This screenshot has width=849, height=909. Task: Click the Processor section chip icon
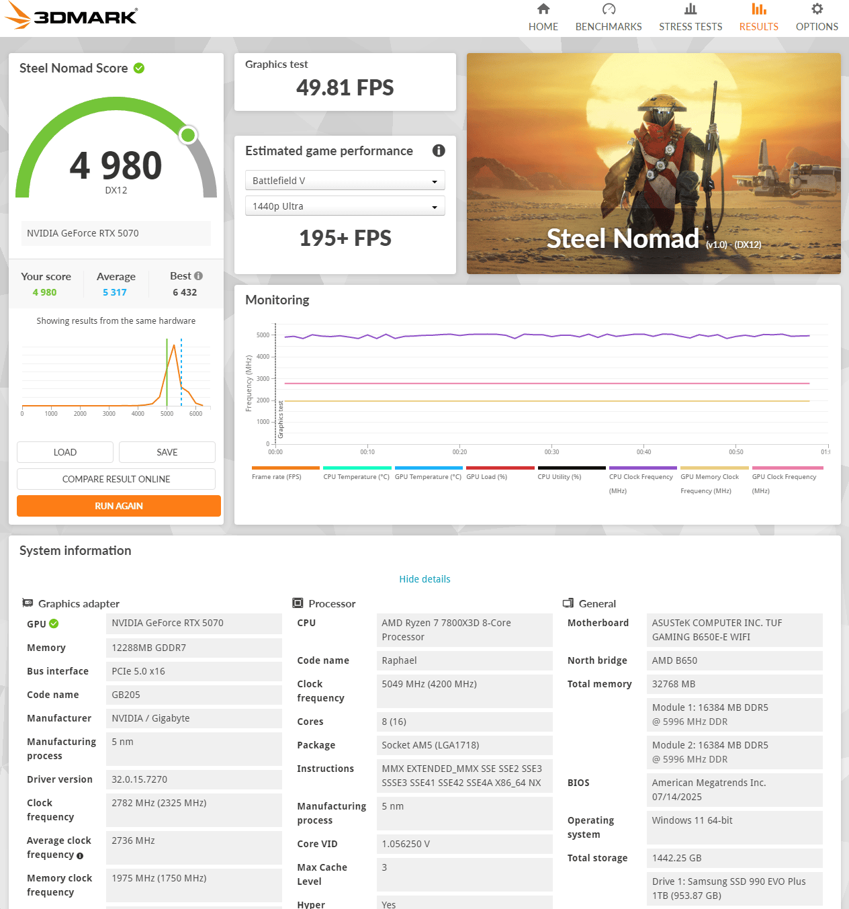pos(298,603)
